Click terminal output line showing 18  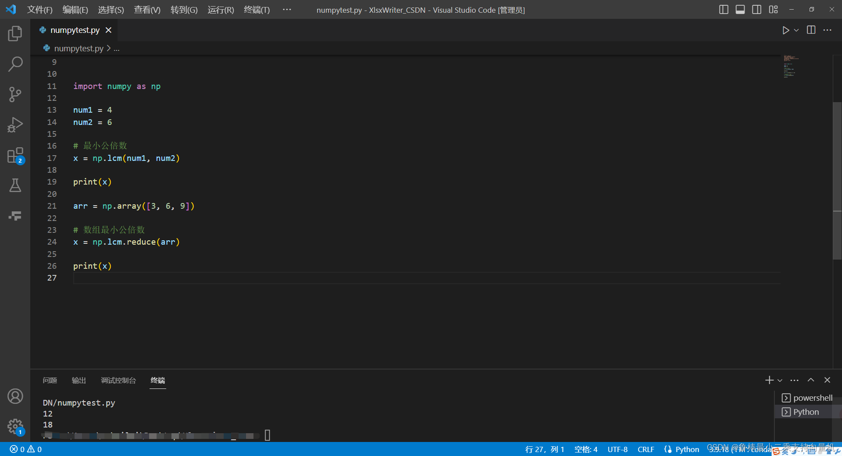tap(48, 424)
